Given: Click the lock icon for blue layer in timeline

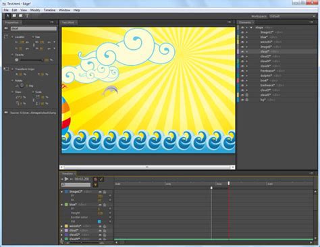Looking at the screenshot, I should [x=105, y=204].
